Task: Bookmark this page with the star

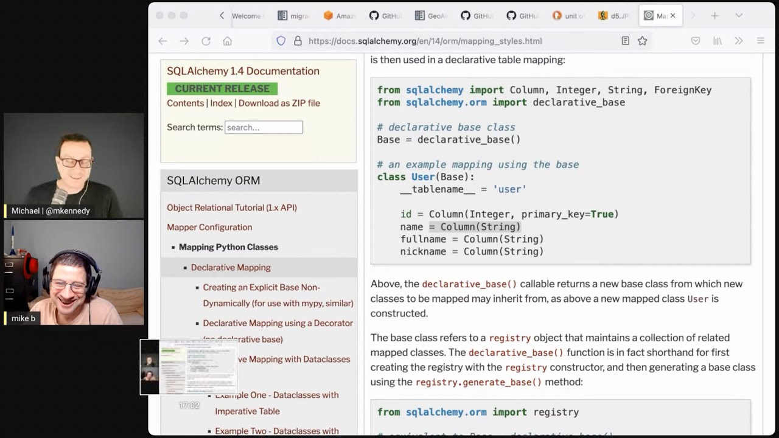Action: pos(642,41)
